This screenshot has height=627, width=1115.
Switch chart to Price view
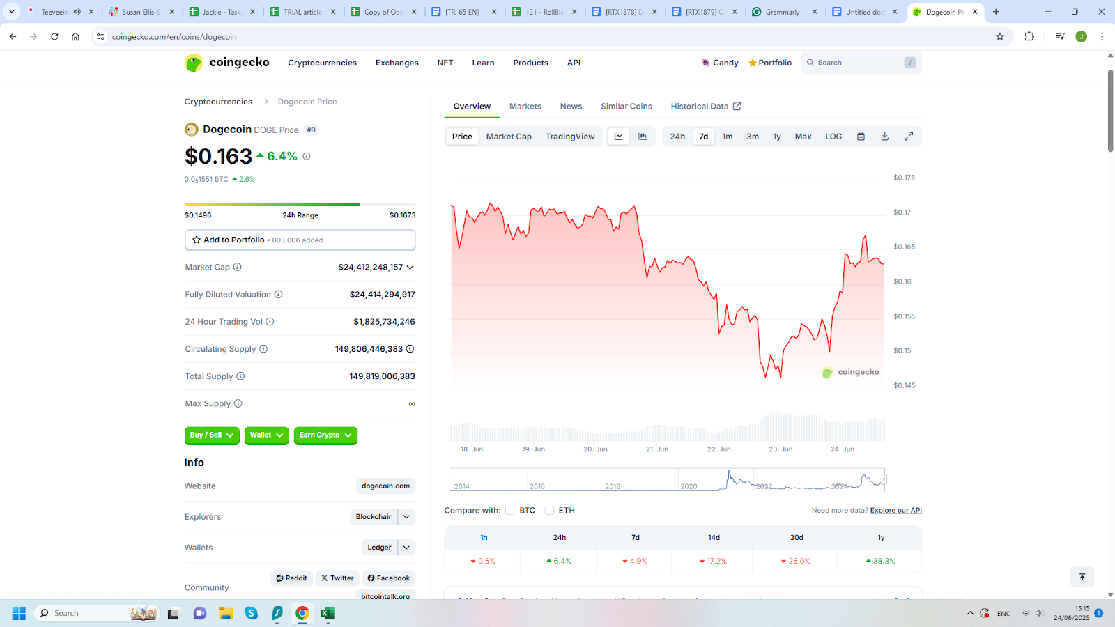point(462,137)
